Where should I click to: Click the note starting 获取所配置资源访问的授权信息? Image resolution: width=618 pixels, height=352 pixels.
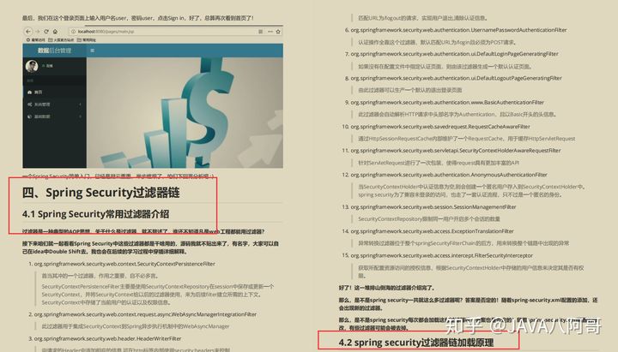(x=470, y=271)
